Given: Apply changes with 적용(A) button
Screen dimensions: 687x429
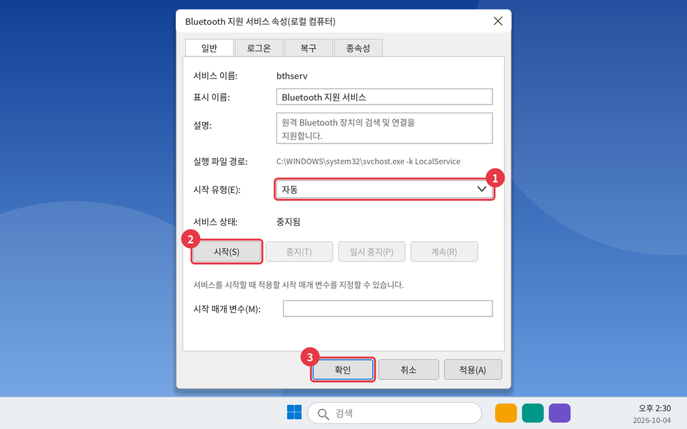Looking at the screenshot, I should pos(473,370).
